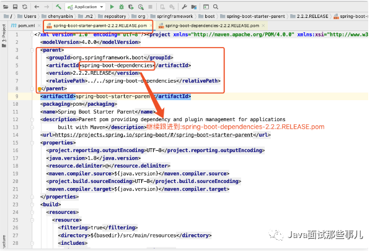
Task: Click the springframework breadcrumb folder
Action: (x=172, y=16)
